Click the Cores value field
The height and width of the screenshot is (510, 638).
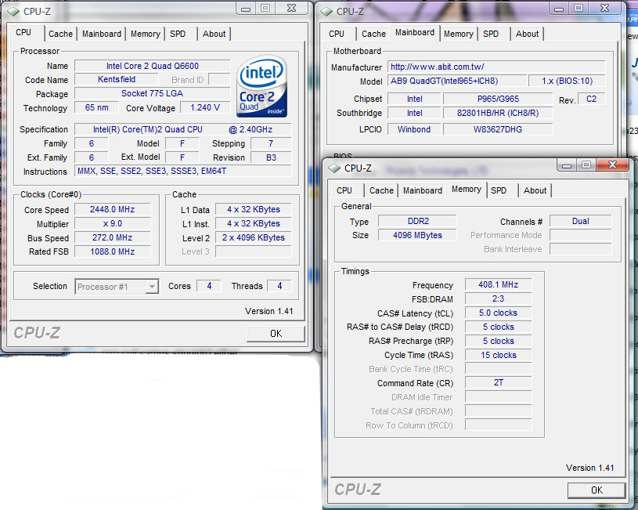[x=209, y=286]
